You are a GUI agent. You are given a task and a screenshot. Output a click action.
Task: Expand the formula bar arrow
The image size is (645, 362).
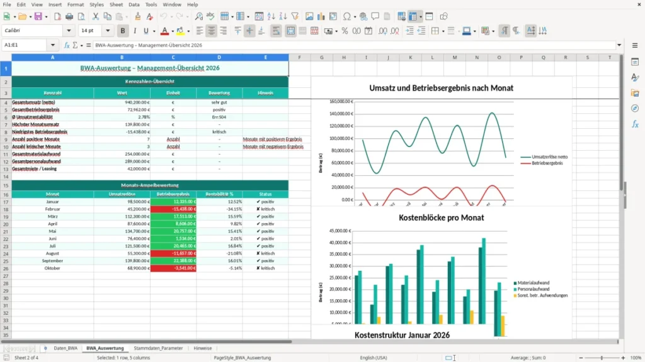point(619,45)
